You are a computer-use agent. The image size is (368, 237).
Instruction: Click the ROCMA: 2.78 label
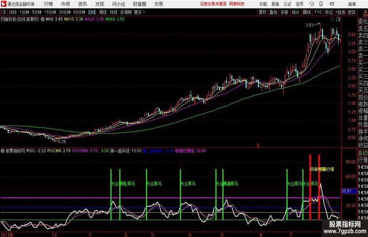pyautogui.click(x=59, y=151)
